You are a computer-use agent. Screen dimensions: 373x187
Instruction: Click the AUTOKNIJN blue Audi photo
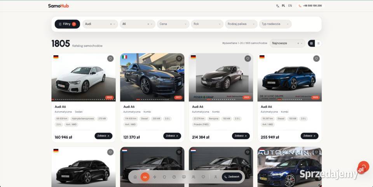pyautogui.click(x=289, y=167)
